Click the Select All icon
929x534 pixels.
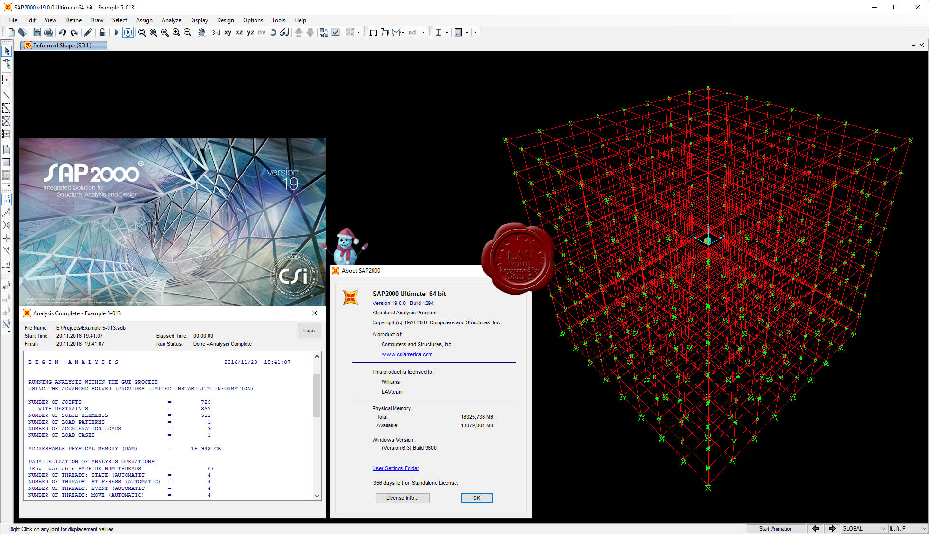click(7, 285)
